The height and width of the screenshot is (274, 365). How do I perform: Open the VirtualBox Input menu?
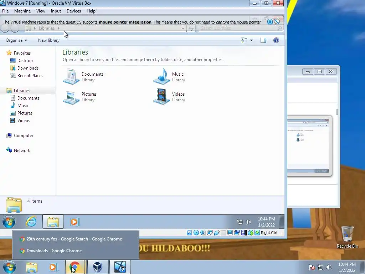click(x=56, y=11)
